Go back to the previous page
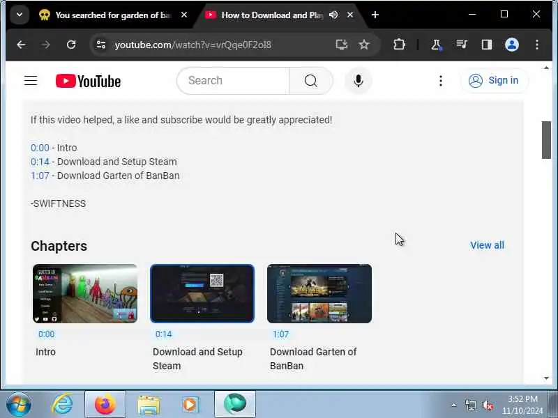This screenshot has height=418, width=558. pos(21,45)
